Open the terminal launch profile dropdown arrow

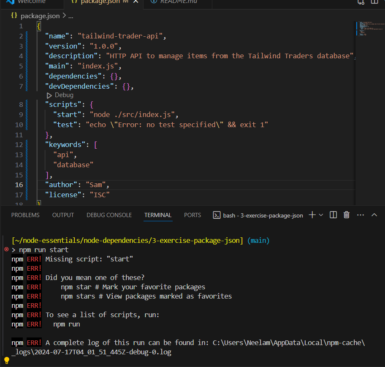[x=321, y=215]
